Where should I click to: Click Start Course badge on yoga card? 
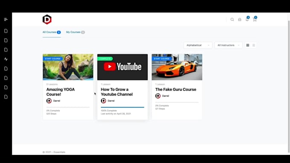pos(53,59)
